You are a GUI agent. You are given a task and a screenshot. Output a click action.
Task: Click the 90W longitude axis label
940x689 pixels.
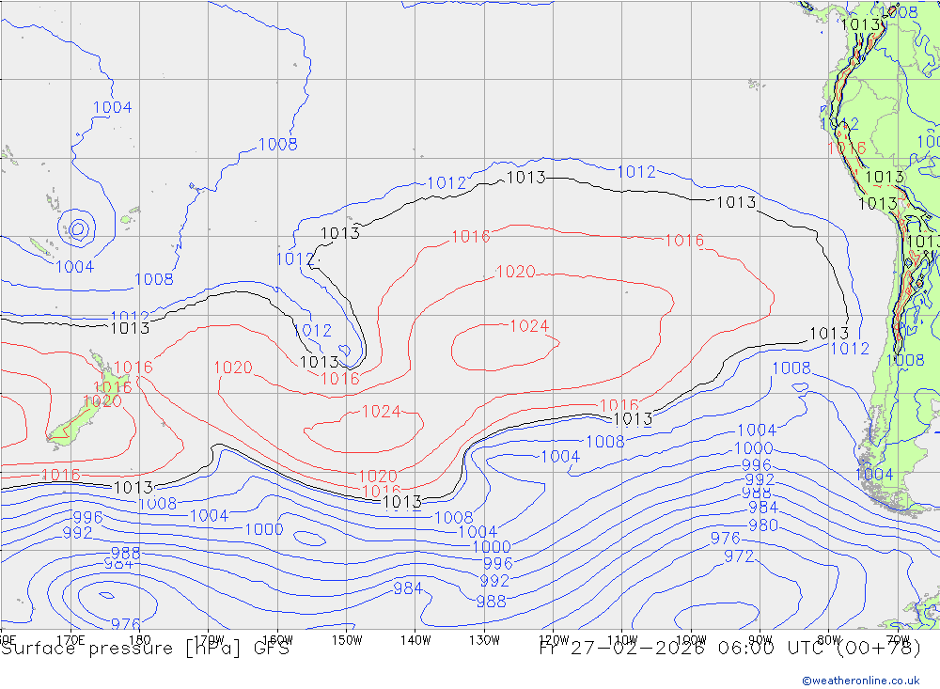tap(760, 640)
